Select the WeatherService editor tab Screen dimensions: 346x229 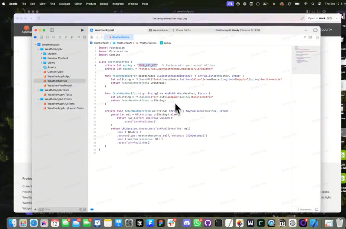point(119,37)
